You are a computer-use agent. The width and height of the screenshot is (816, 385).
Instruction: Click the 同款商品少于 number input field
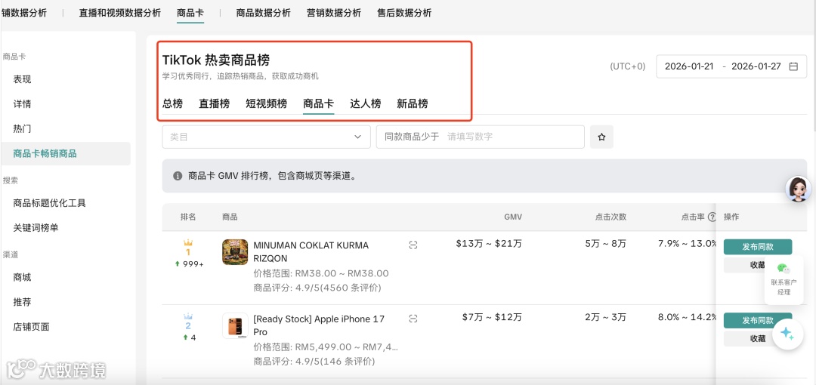pos(480,137)
